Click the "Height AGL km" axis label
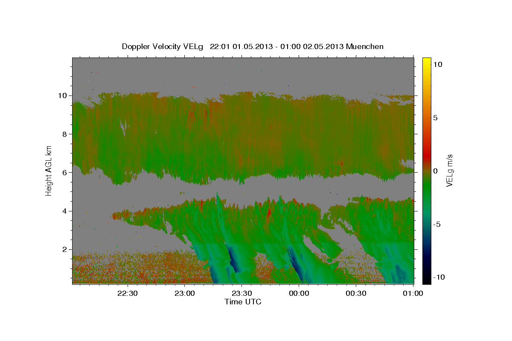This screenshot has height=341, width=512. [49, 170]
